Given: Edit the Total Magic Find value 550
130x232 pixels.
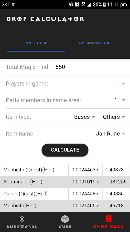Looking at the screenshot, I should click(x=60, y=67).
